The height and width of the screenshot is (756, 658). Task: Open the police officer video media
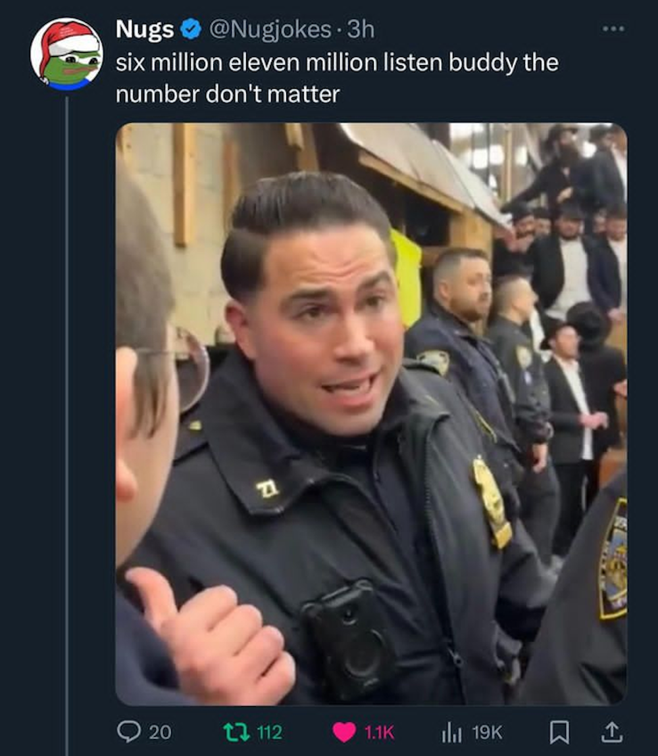coord(371,414)
